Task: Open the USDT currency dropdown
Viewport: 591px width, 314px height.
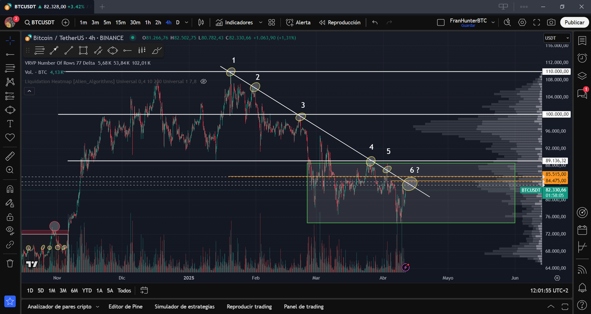Action: [x=557, y=38]
